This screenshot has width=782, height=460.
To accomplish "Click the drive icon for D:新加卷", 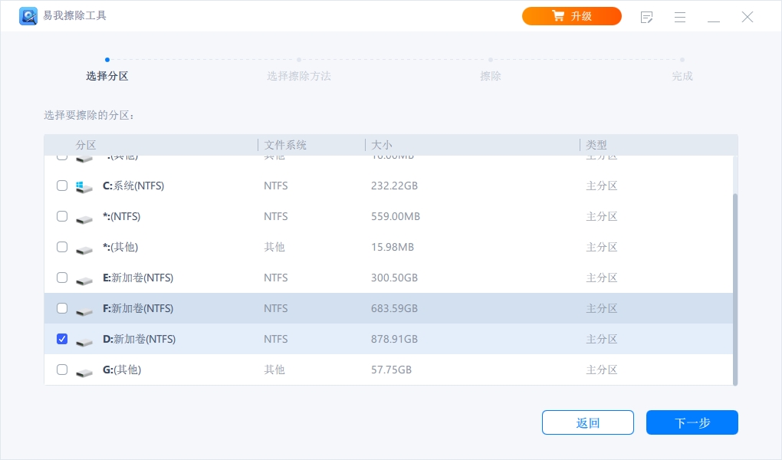I will (x=84, y=340).
